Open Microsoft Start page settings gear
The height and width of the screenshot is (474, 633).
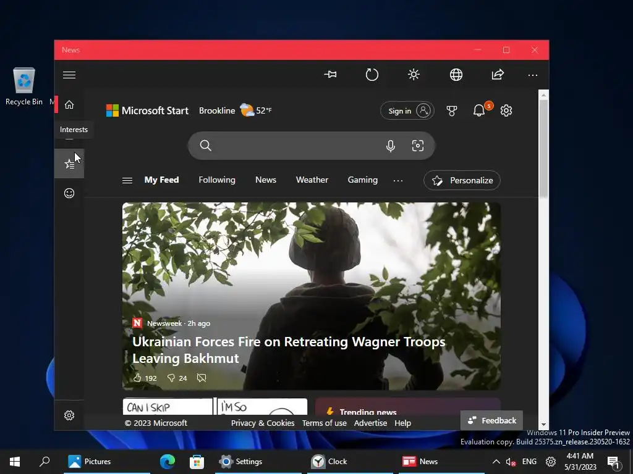(506, 110)
